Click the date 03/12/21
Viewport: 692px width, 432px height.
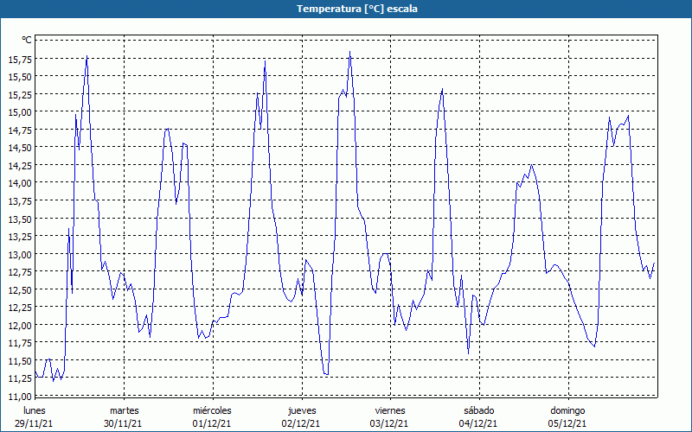389,423
